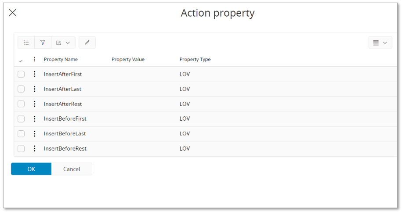Tick the InsertAfterFirst row checkbox
Viewport: 402px width, 212px height.
click(x=21, y=74)
